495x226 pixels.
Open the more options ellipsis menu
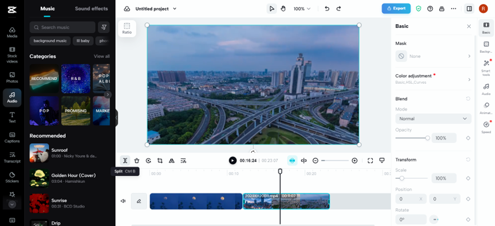click(x=453, y=9)
